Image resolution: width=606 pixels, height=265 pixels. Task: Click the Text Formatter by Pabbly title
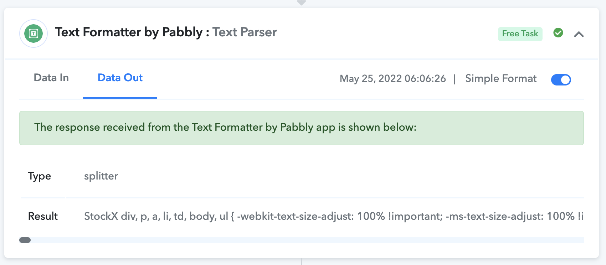[x=129, y=32]
